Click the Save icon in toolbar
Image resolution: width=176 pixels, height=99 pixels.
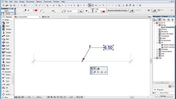click(11, 5)
